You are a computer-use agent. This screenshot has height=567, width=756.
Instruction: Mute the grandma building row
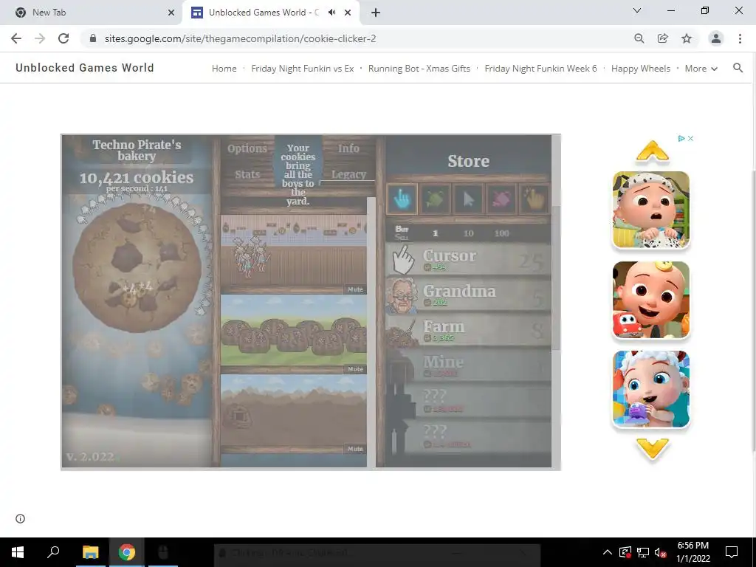[x=355, y=289]
